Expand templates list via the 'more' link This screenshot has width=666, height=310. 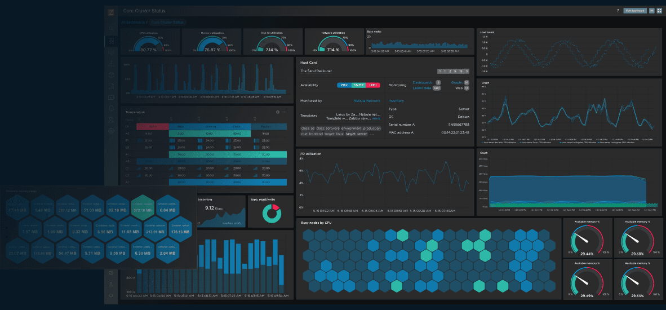(376, 119)
